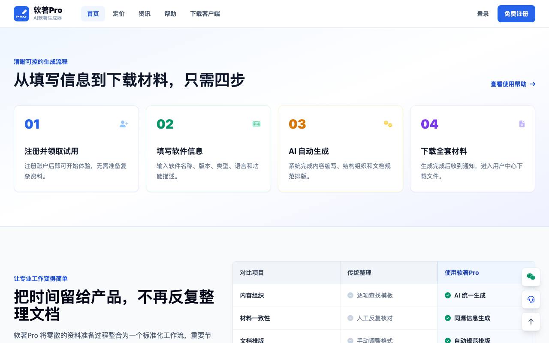Open the 下载客户端 nav item
The image size is (549, 343).
(205, 14)
